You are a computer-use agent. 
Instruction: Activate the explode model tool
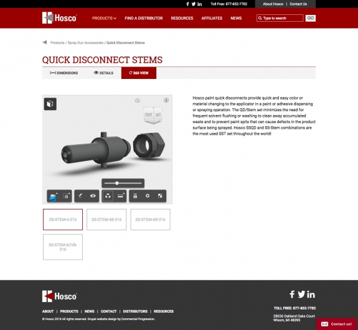(108, 196)
